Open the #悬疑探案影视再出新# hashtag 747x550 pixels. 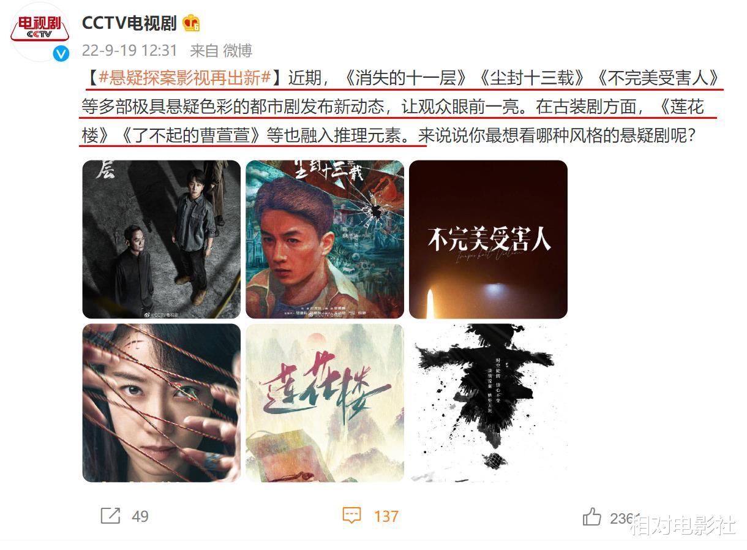click(186, 78)
